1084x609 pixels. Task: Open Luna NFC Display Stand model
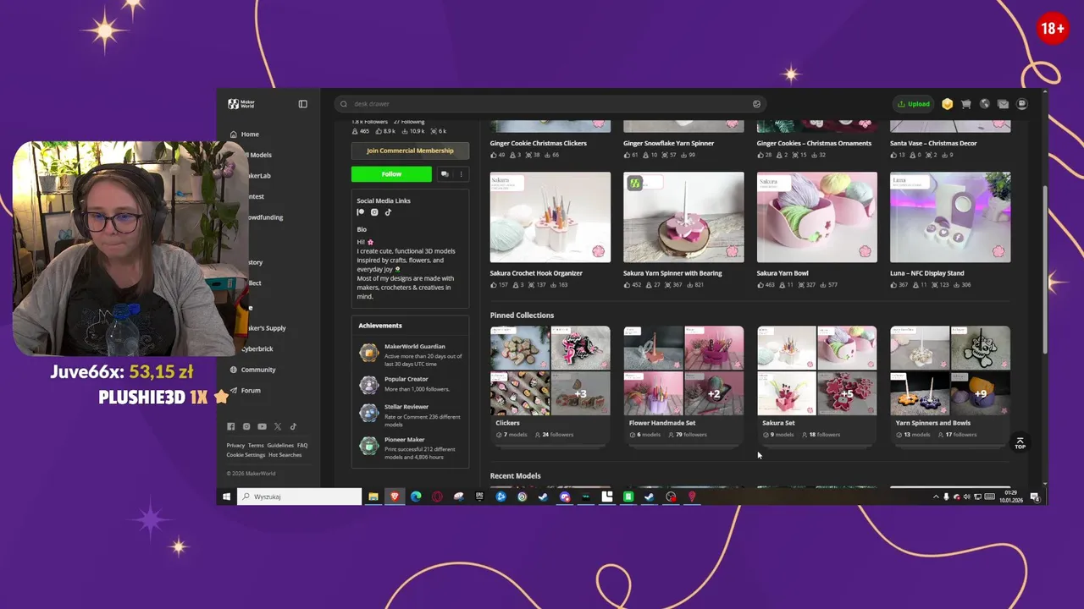tap(950, 217)
